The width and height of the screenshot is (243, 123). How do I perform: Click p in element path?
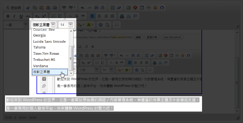pos(16,117)
